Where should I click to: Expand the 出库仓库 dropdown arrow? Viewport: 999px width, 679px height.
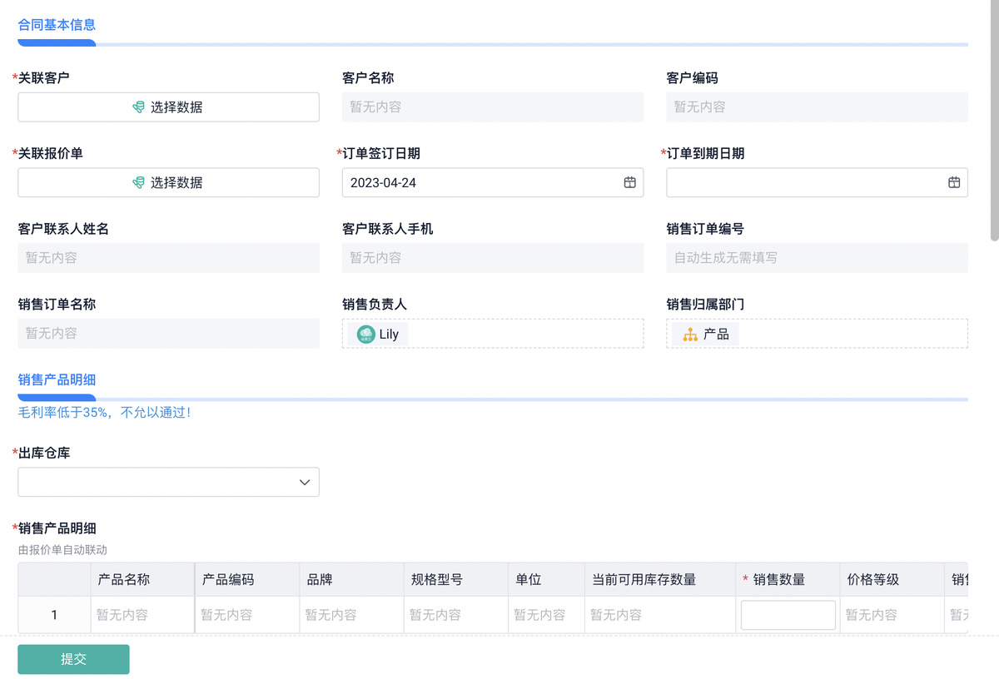305,483
